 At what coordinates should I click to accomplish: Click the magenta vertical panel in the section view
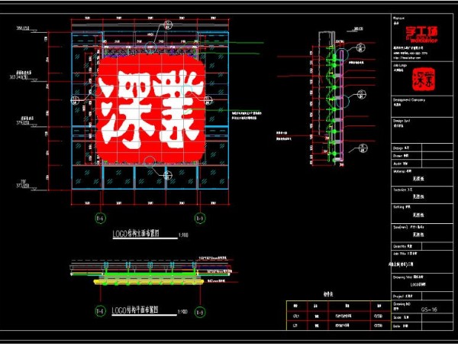(342, 106)
